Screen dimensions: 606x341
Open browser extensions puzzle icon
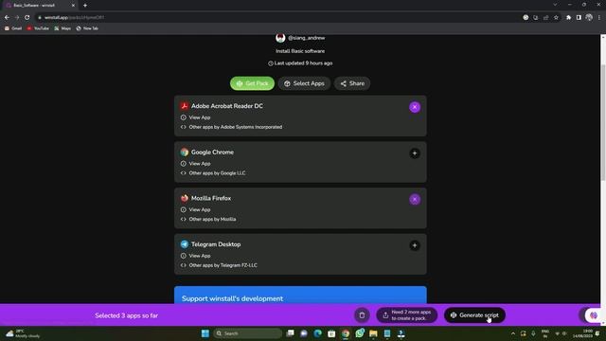[x=568, y=17]
